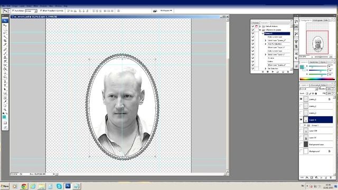
Task: Change screen mode at toolbox bottom
Action: [5, 128]
